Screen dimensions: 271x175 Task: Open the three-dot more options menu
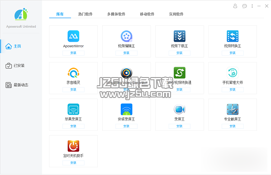coord(252,6)
